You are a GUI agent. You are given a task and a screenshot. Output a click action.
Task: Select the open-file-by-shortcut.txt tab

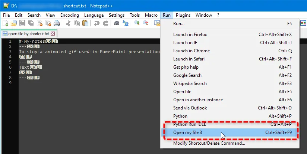(x=29, y=34)
